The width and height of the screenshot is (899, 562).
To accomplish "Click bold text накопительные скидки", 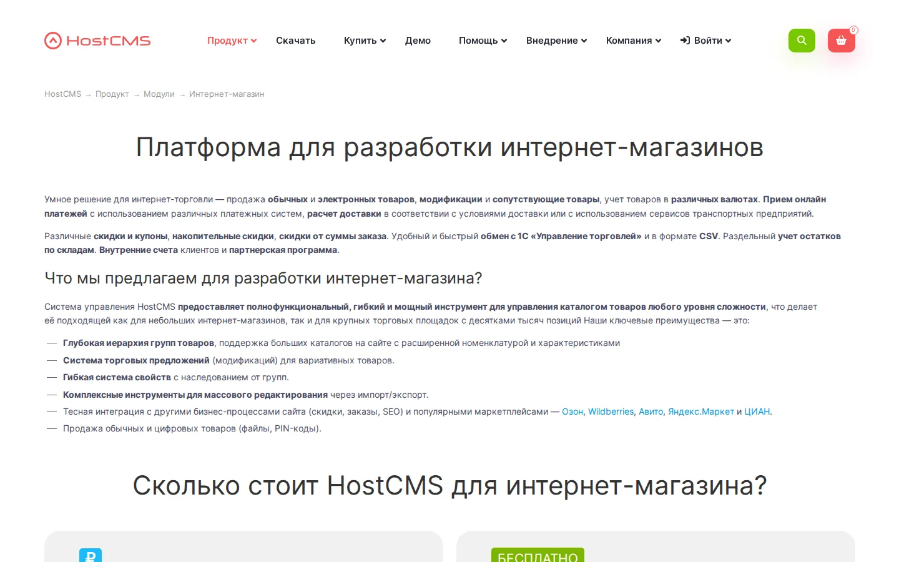I will [x=223, y=236].
